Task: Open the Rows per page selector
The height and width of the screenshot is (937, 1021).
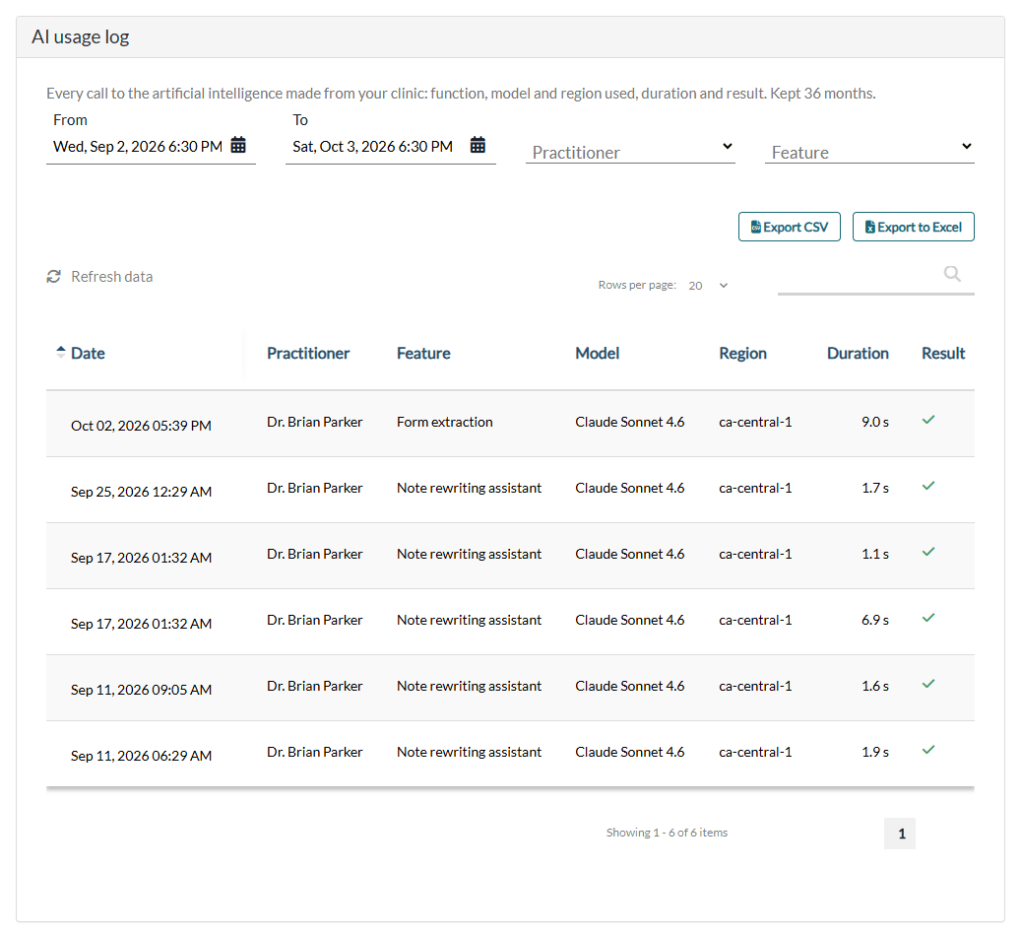Action: (709, 286)
